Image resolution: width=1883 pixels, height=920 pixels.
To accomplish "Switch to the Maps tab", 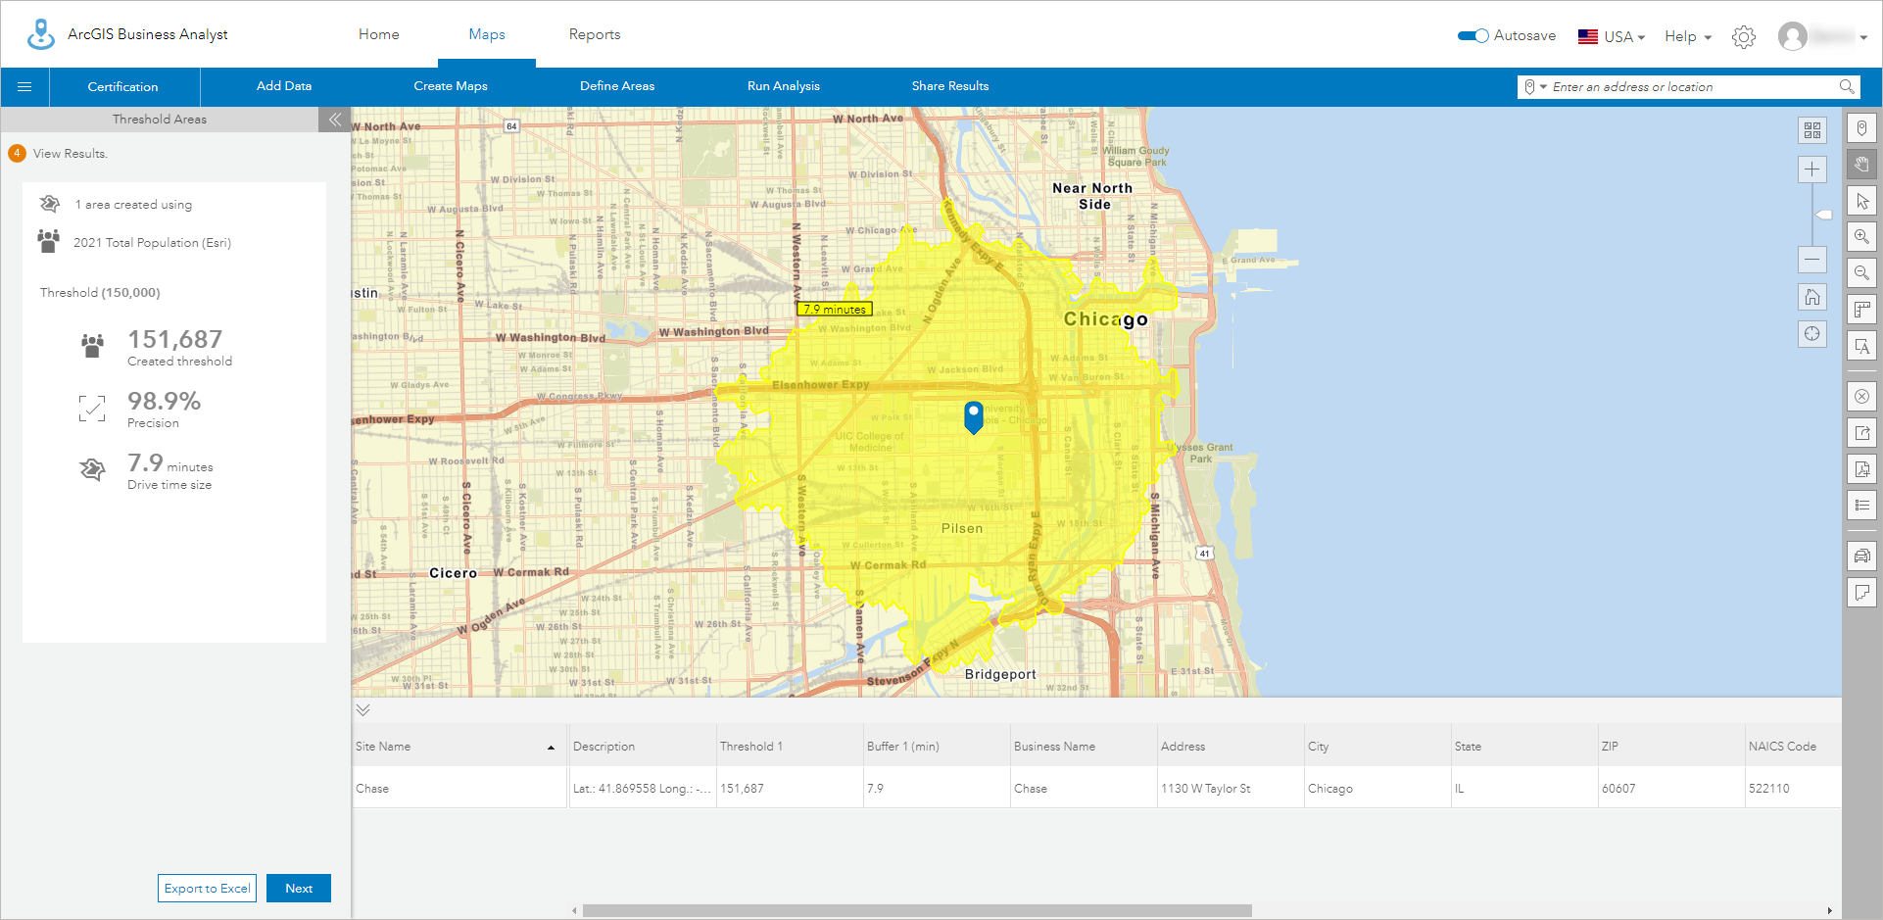I will (487, 34).
